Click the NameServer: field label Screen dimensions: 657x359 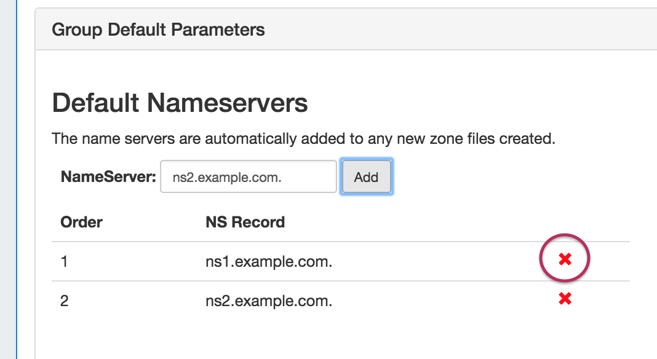108,177
